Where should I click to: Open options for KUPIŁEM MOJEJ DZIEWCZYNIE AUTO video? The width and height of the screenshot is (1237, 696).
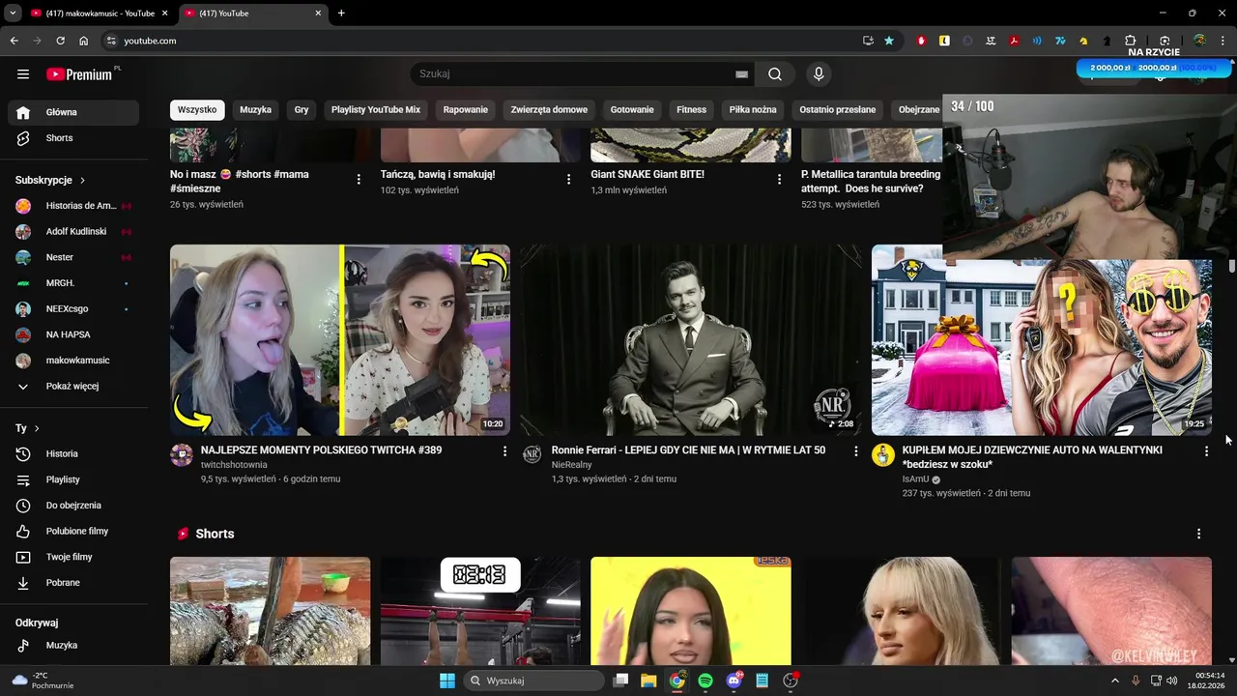pos(1206,451)
